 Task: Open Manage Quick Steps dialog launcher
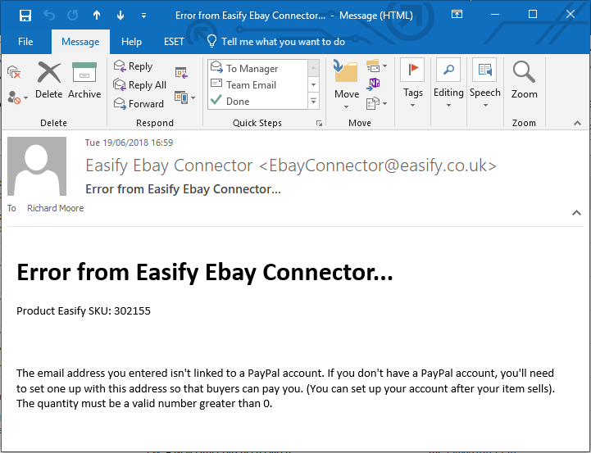click(319, 123)
